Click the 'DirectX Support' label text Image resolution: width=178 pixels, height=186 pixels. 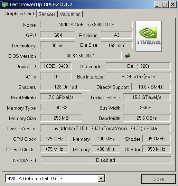(113, 87)
